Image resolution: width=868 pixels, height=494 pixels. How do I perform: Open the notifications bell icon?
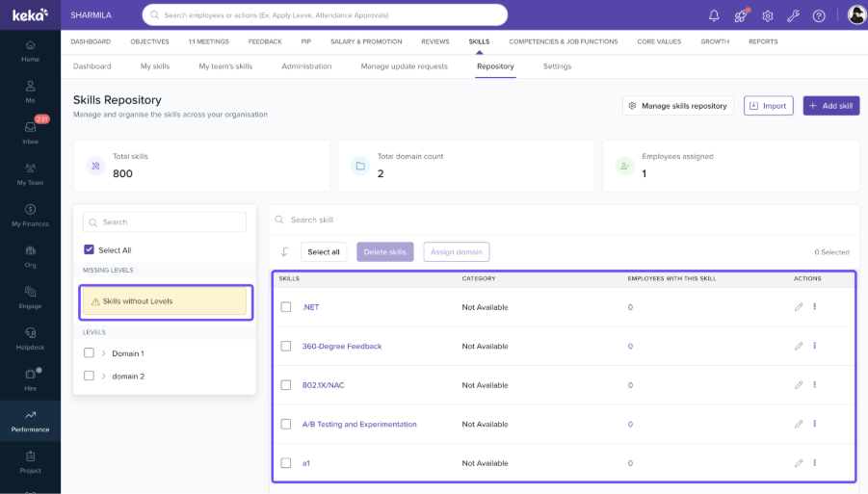coord(714,15)
